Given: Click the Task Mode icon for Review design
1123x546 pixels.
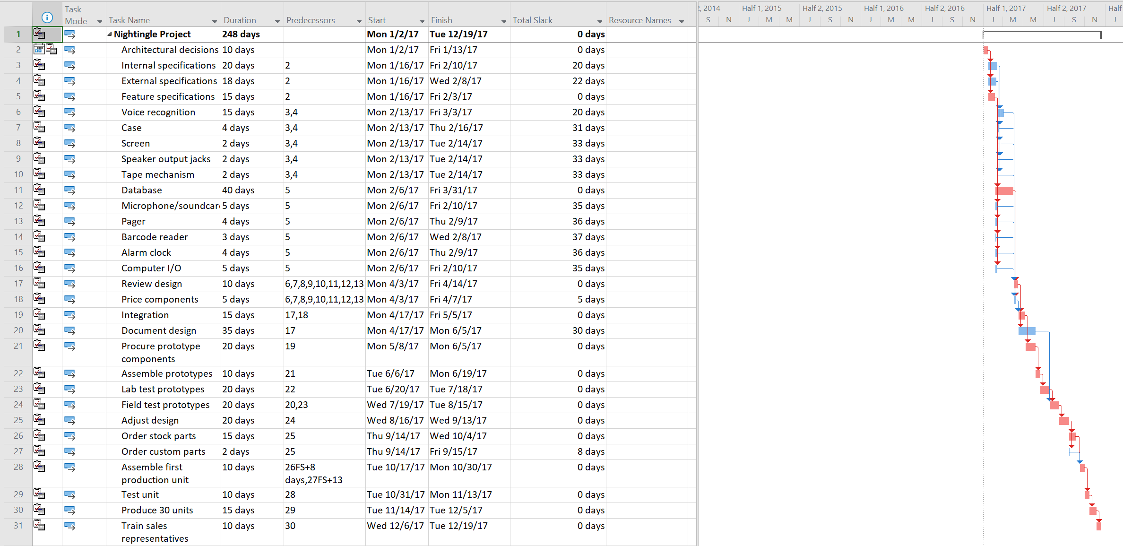Looking at the screenshot, I should (x=70, y=283).
